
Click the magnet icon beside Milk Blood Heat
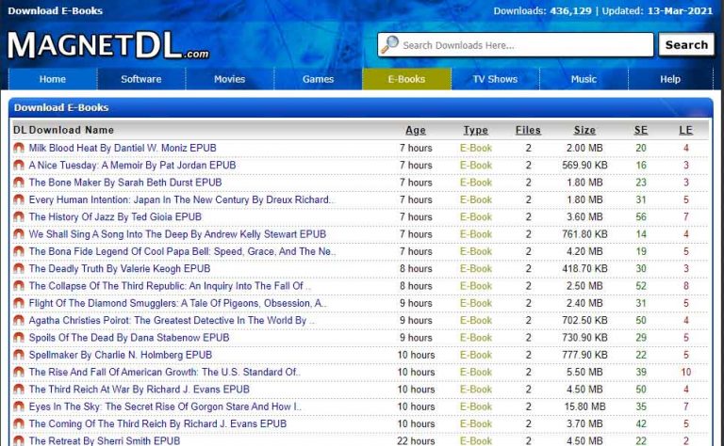pos(18,148)
